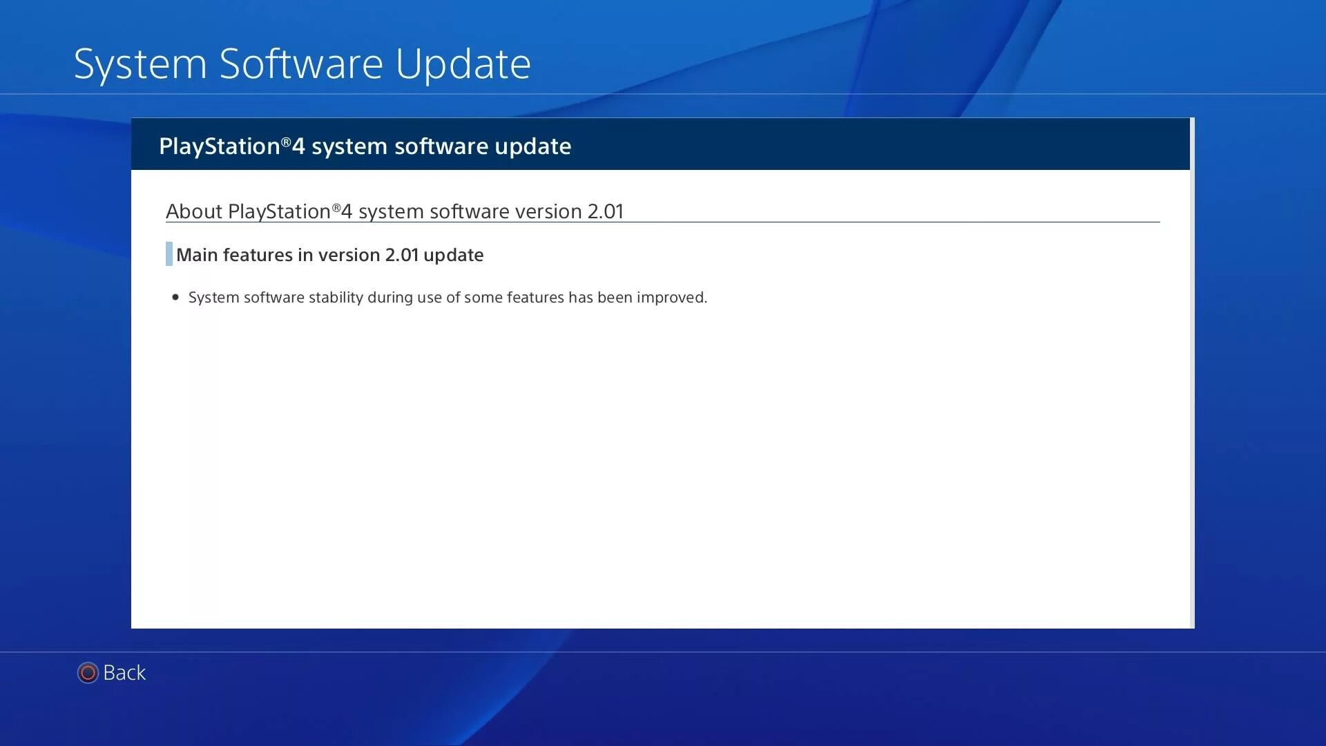
Task: Select the stability improvement bullet point
Action: 447,296
